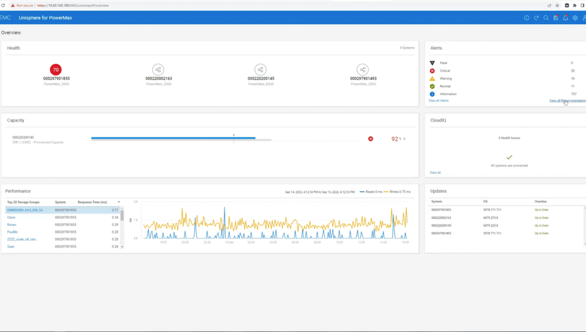Select system icon for 000220002163
This screenshot has height=332, width=586.
(158, 70)
